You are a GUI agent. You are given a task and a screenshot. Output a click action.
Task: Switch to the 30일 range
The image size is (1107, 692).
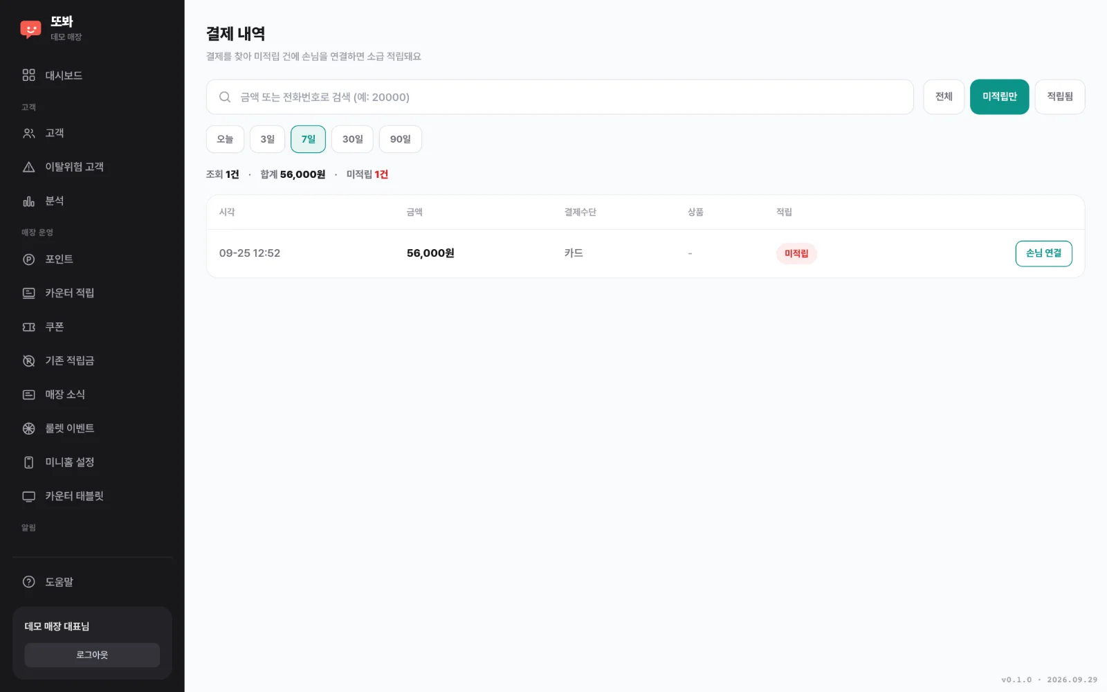pyautogui.click(x=352, y=139)
